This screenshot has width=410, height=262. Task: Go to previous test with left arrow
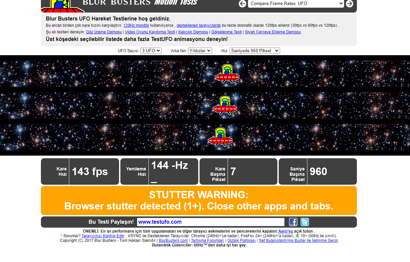(242, 4)
